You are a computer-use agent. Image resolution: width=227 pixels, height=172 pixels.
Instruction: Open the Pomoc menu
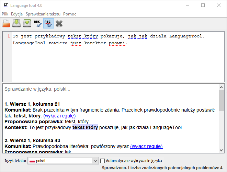[x=70, y=14]
